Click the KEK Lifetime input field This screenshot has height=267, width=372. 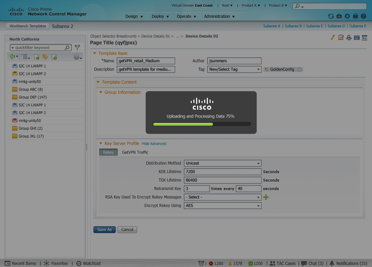[x=222, y=172]
